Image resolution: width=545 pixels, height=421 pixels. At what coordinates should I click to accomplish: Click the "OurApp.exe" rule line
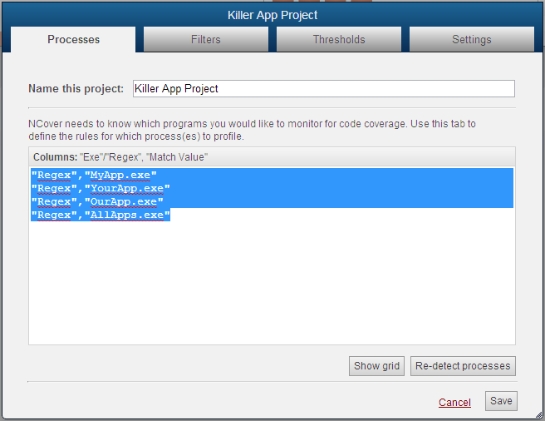pyautogui.click(x=98, y=202)
